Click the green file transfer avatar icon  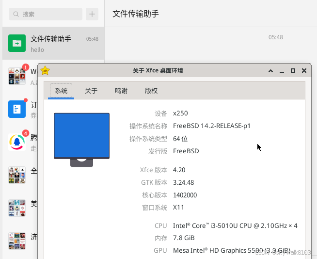point(17,43)
